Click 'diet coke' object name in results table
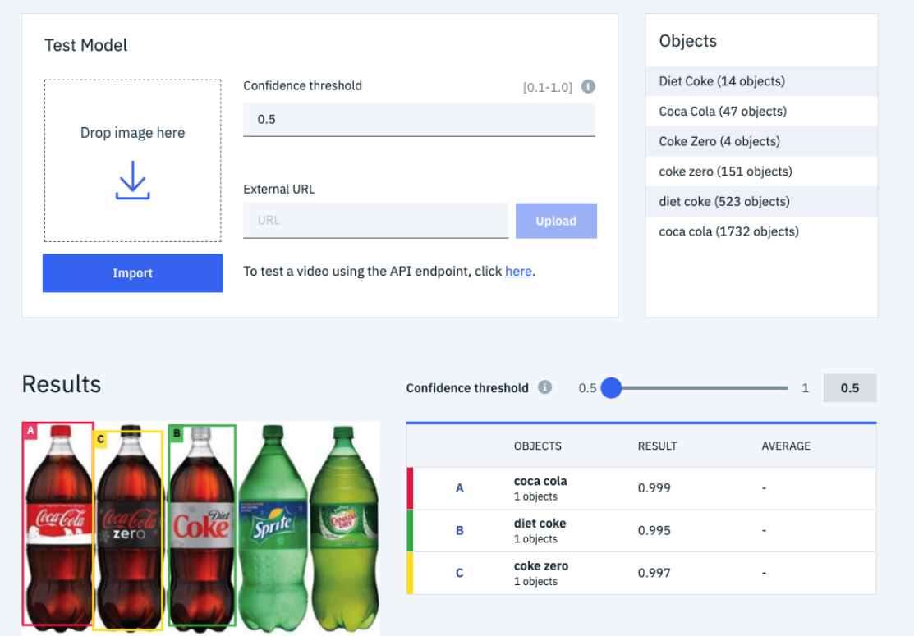The image size is (914, 636). (540, 524)
